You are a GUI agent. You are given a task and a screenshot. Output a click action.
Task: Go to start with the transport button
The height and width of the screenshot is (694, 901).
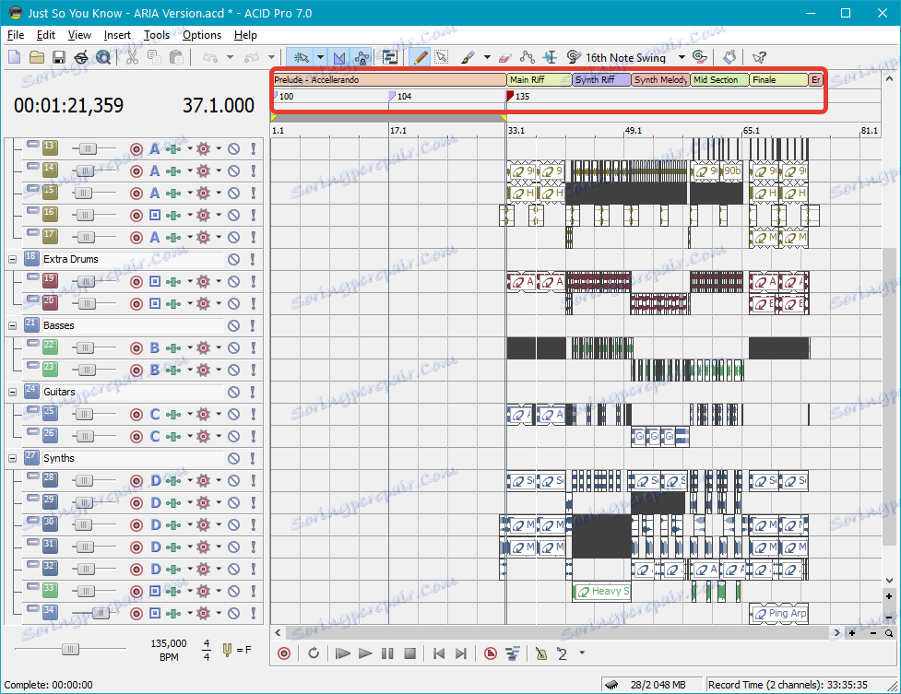click(439, 653)
